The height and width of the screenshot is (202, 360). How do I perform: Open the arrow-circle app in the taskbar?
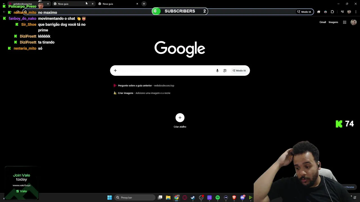coord(226,198)
